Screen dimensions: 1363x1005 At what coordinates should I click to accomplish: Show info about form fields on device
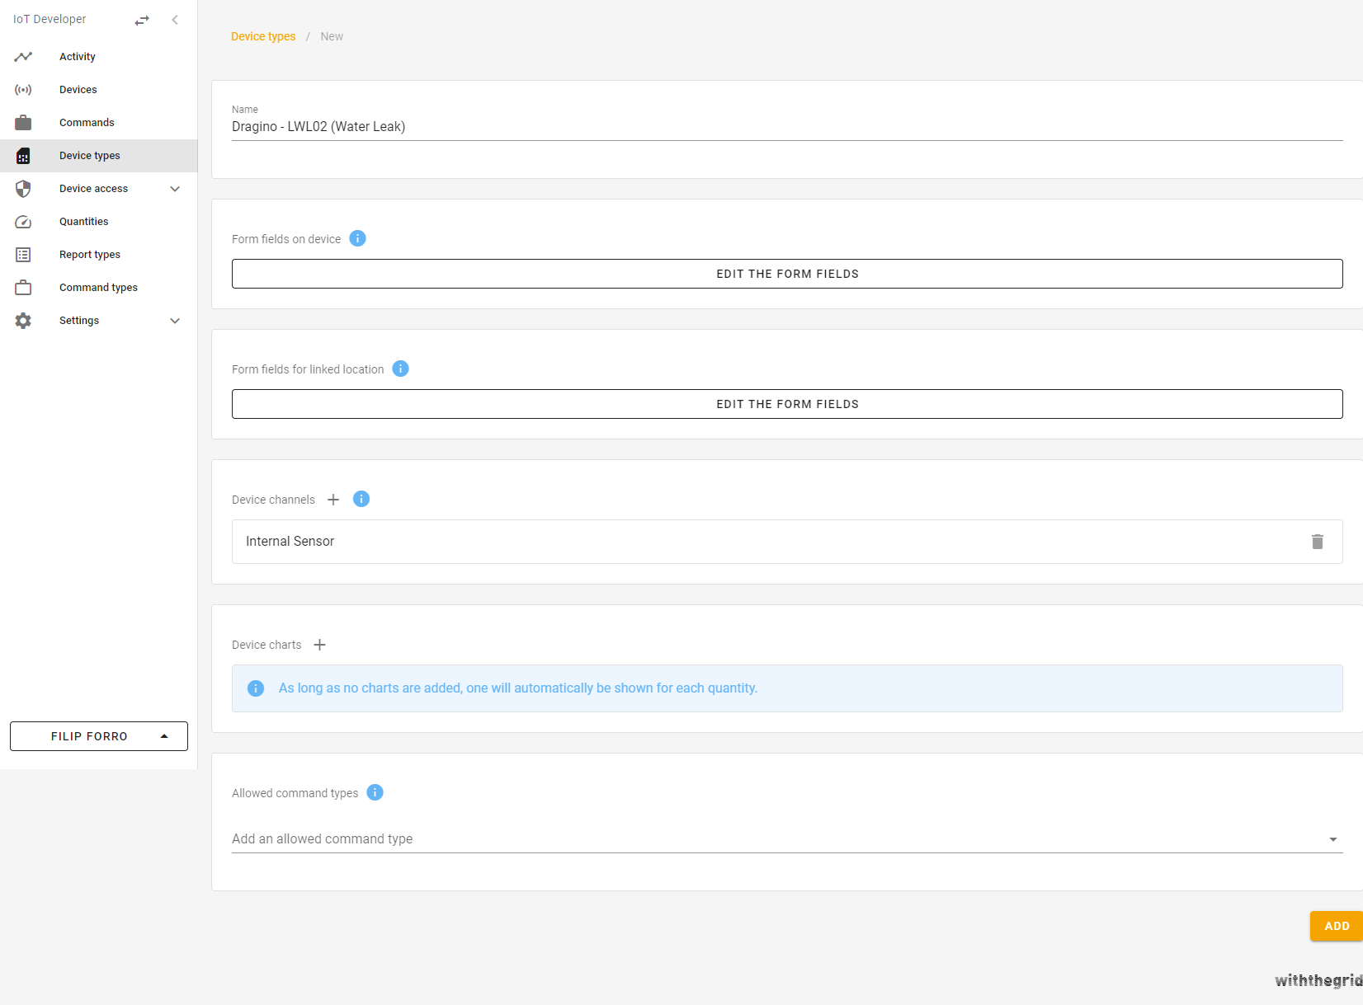click(x=357, y=238)
